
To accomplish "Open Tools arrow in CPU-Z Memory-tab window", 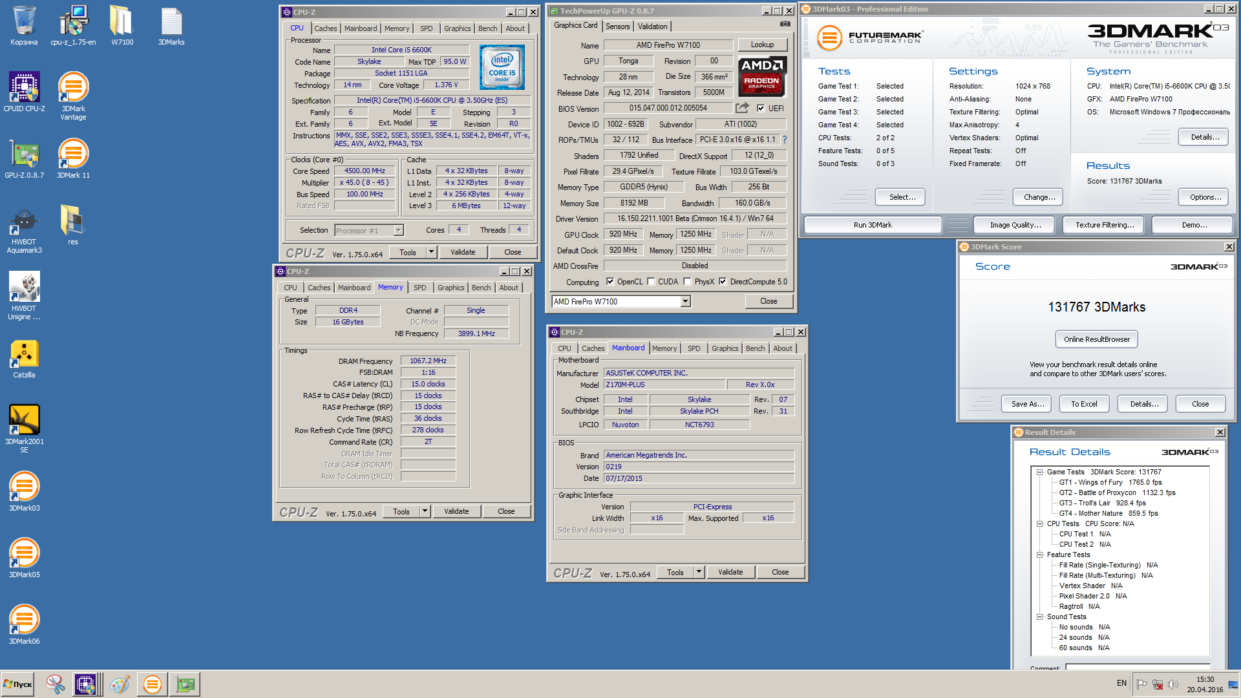I will pyautogui.click(x=425, y=511).
